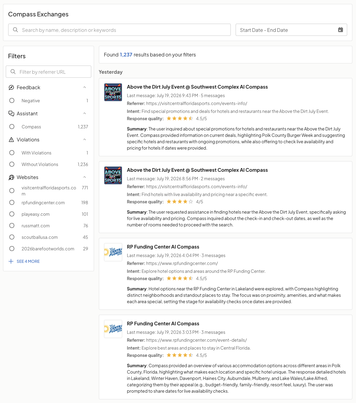The height and width of the screenshot is (403, 356).
Task: Open the Start Date - End Date picker
Action: click(291, 30)
